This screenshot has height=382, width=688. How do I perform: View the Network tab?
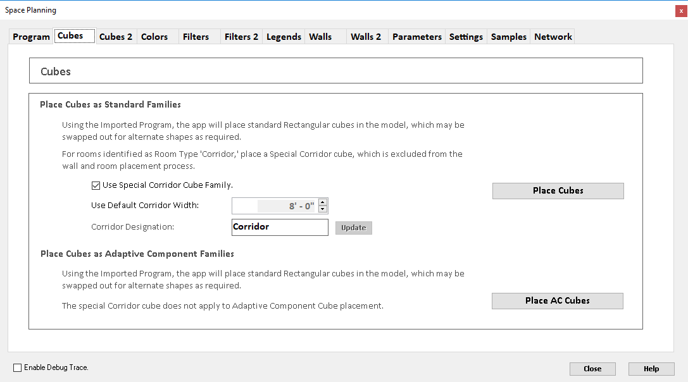tap(553, 37)
